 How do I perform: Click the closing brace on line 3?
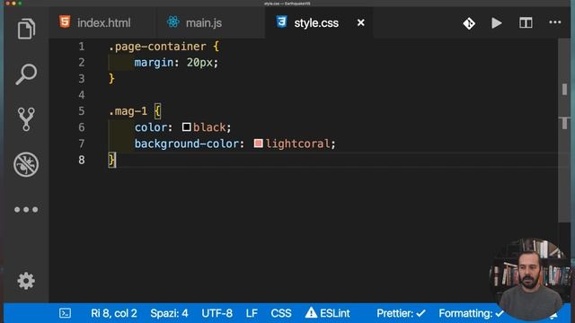click(111, 79)
